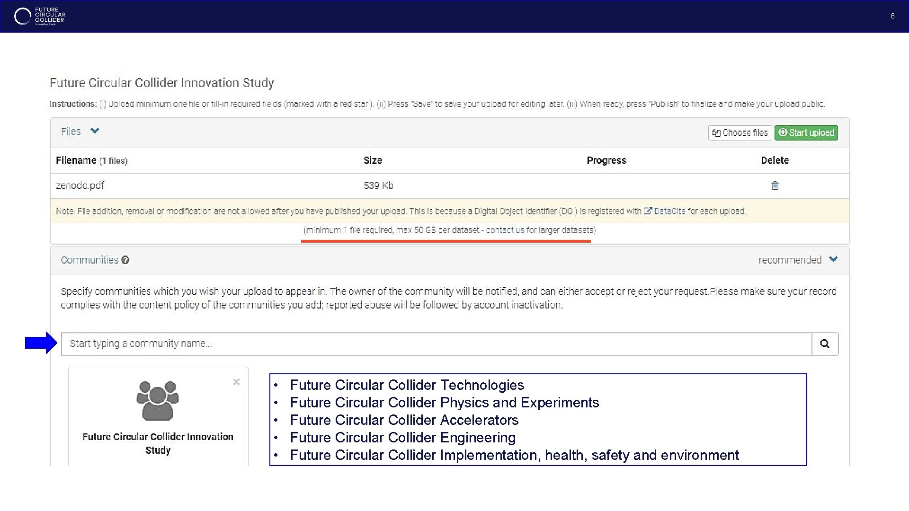The width and height of the screenshot is (909, 511).
Task: Click the Files panel heading
Action: click(71, 132)
